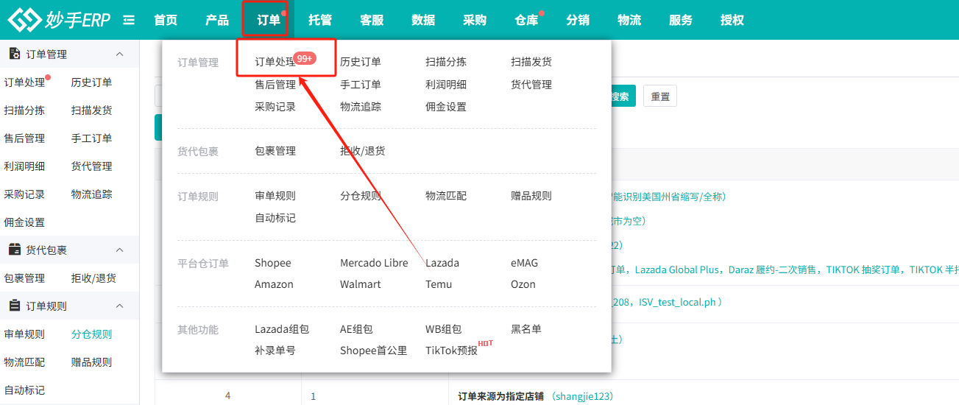Viewport: 959px width, 405px height.
Task: Choose 分仓规则 in the dropdown menu
Action: click(x=361, y=196)
